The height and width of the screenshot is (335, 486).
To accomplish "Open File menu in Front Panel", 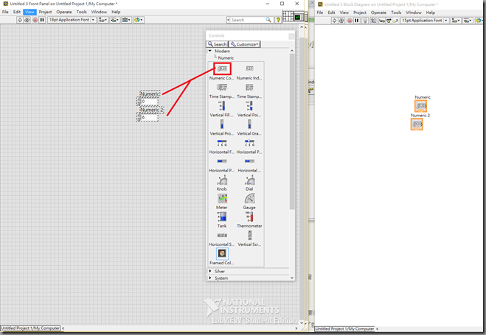I will click(5, 12).
